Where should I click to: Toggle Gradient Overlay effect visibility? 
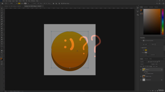[x=146, y=74]
